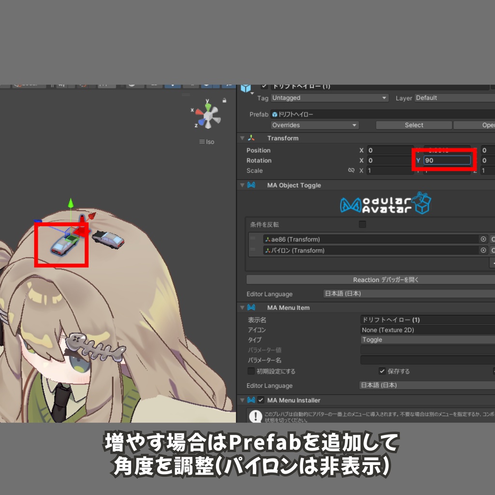Click the パラメーター名 text field
The width and height of the screenshot is (495, 495).
click(428, 360)
